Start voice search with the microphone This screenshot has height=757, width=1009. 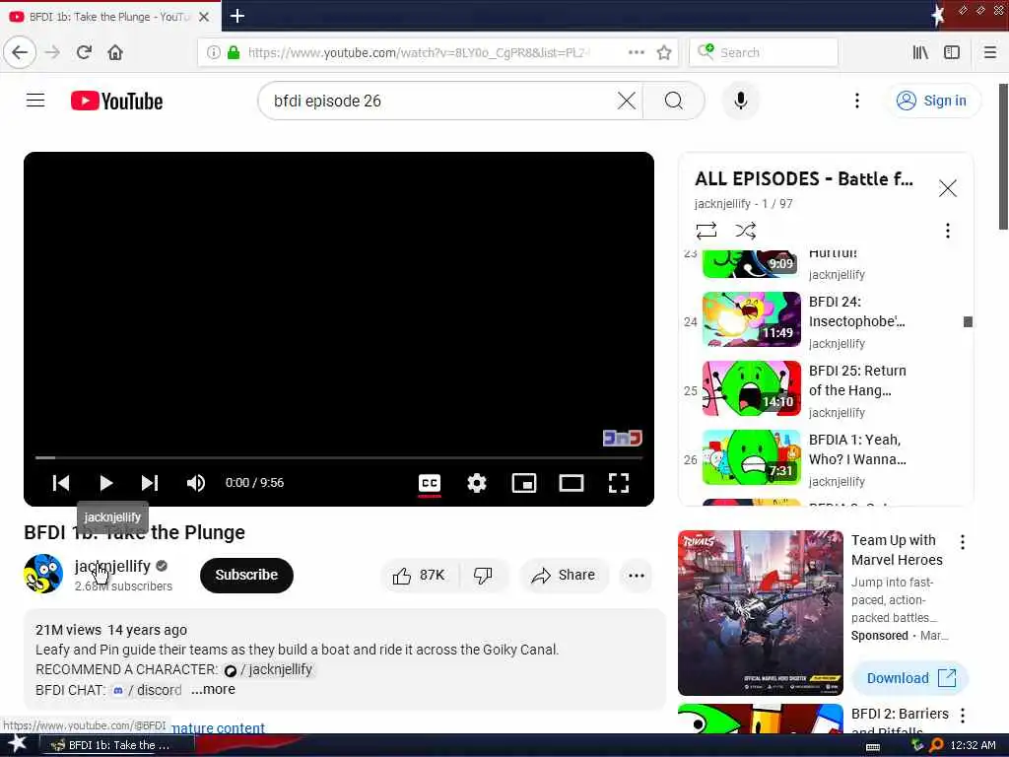coord(741,101)
